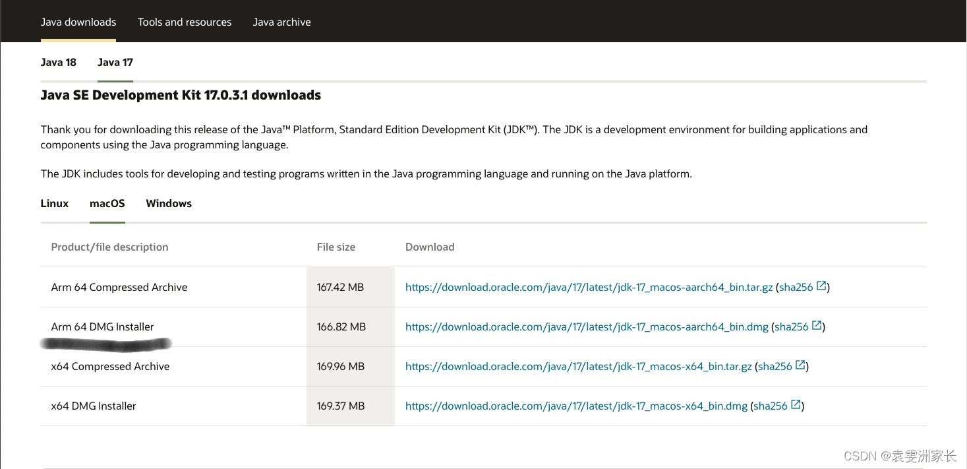Select the Java 18 version tab
Image resolution: width=967 pixels, height=469 pixels.
tap(59, 62)
